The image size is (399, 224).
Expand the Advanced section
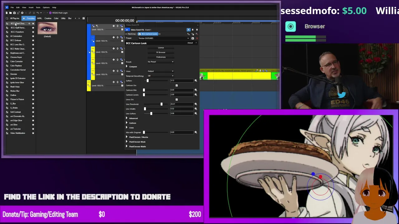tap(127, 118)
